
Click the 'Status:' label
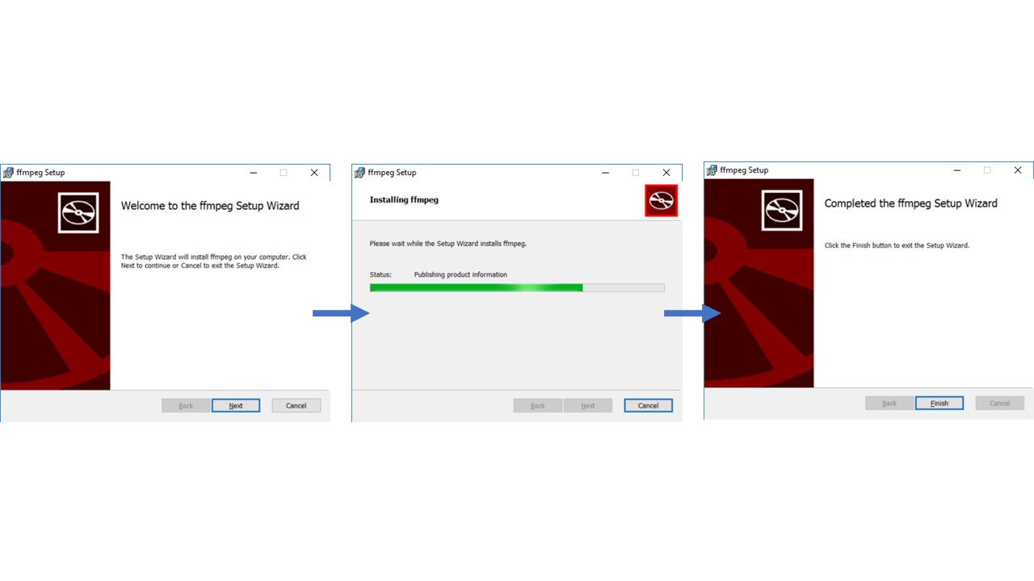coord(380,274)
